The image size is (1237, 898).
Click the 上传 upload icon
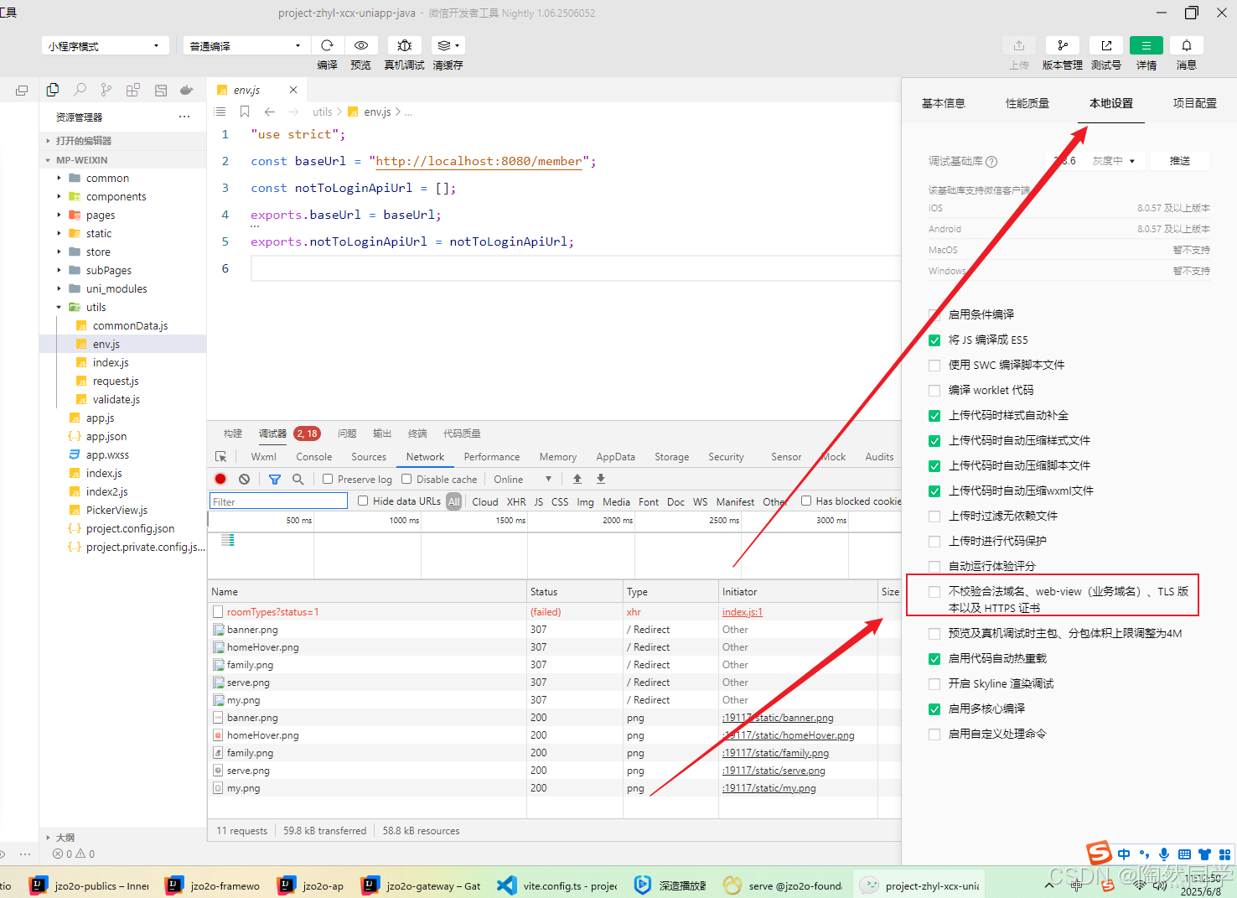tap(1019, 46)
